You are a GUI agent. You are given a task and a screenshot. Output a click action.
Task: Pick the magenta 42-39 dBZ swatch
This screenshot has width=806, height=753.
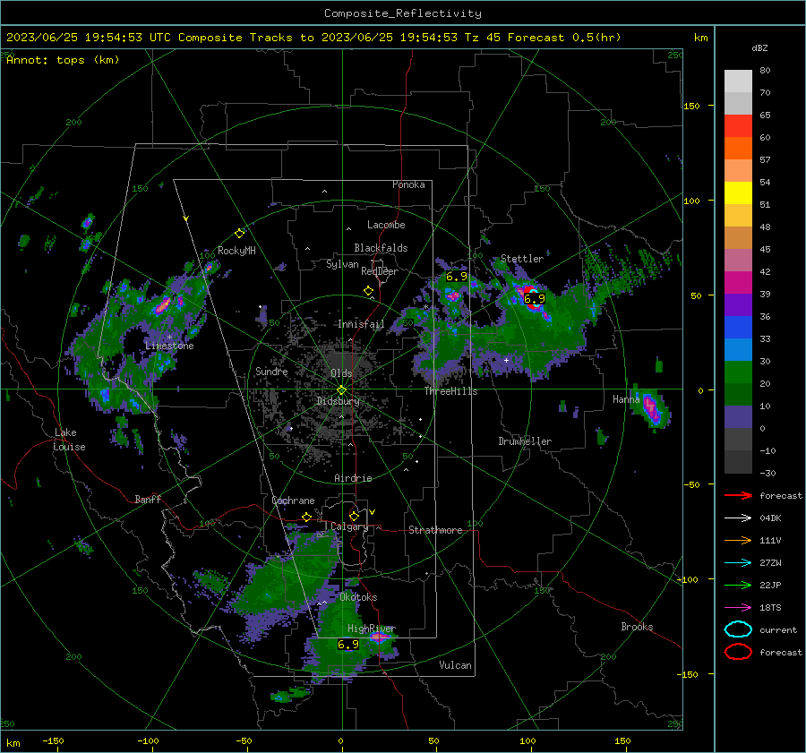(738, 283)
